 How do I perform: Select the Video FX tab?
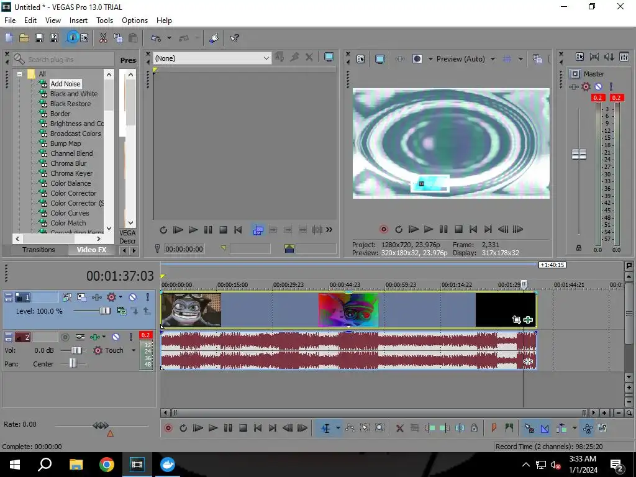[92, 250]
